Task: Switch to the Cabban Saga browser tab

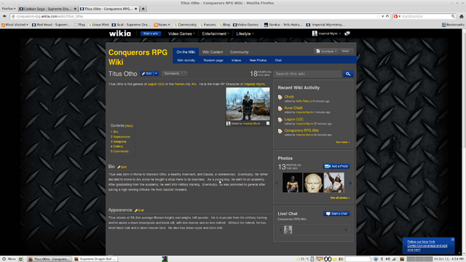Action: 47,9
